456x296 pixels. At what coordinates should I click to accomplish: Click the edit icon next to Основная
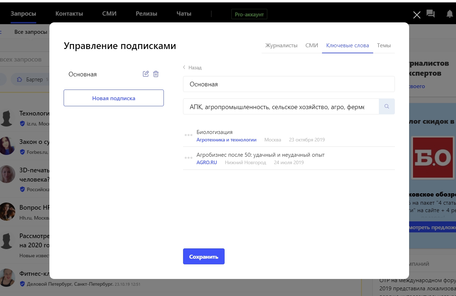point(146,74)
